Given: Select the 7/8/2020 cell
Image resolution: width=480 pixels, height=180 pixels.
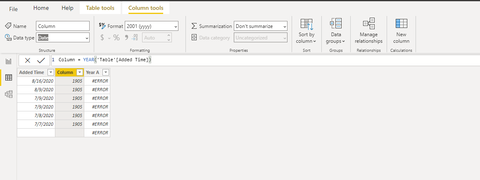Looking at the screenshot, I should [36, 115].
